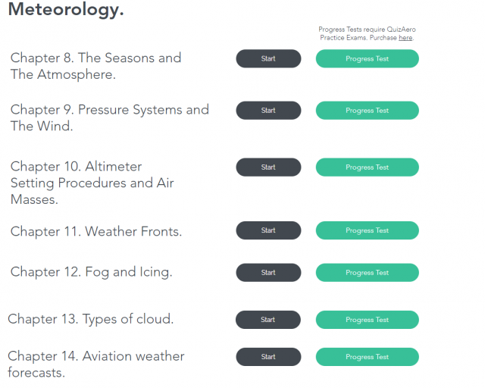Start Chapter 11 Weather Fronts
This screenshot has height=388, width=485.
(268, 230)
